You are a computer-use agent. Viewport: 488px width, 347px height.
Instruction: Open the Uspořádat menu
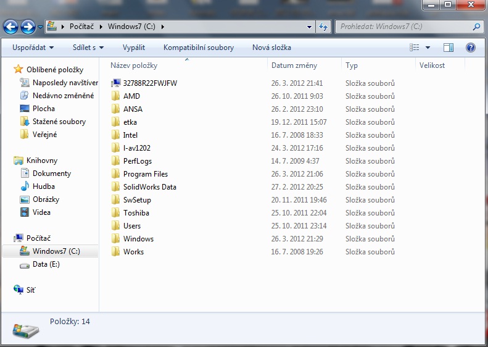point(33,48)
